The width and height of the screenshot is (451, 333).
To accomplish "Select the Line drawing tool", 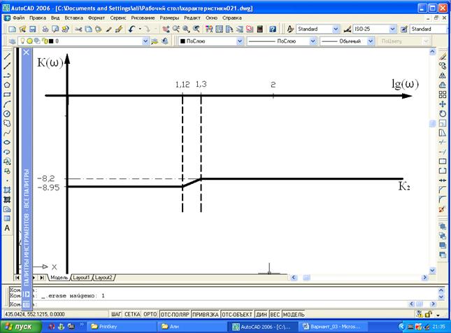I will (7, 55).
